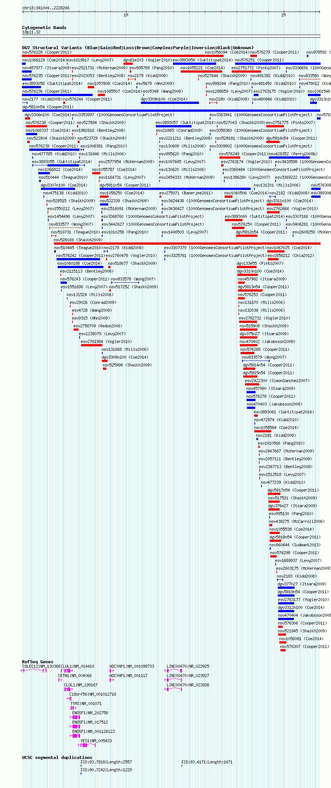The height and width of the screenshot is (788, 331).
Task: Click duplication %ID:93.7818|Length:2557
Action: pyautogui.click(x=106, y=762)
